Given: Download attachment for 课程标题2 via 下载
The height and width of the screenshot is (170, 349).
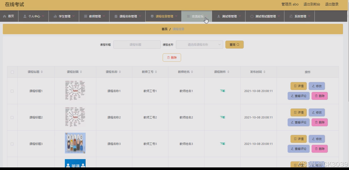Looking at the screenshot, I should 222,117.
